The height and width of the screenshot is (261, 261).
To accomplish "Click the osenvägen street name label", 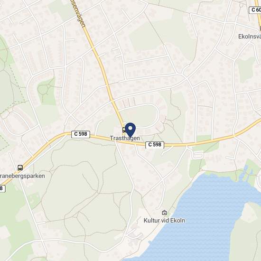I will [79, 14].
